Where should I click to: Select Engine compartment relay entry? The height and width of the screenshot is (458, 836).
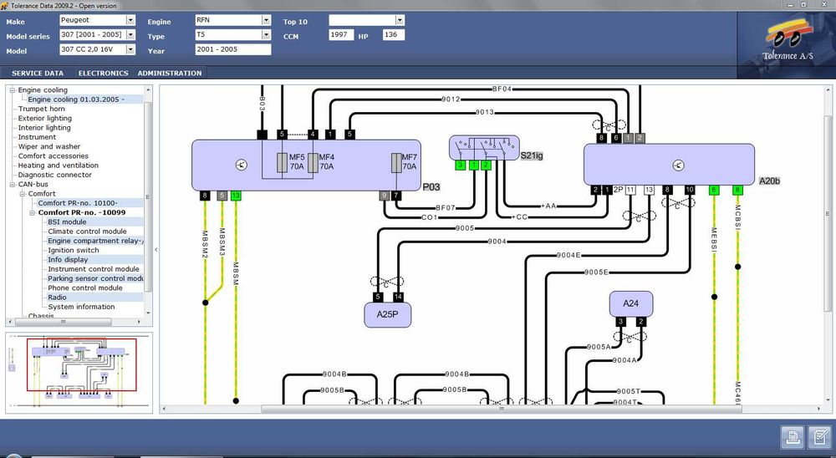pos(95,241)
